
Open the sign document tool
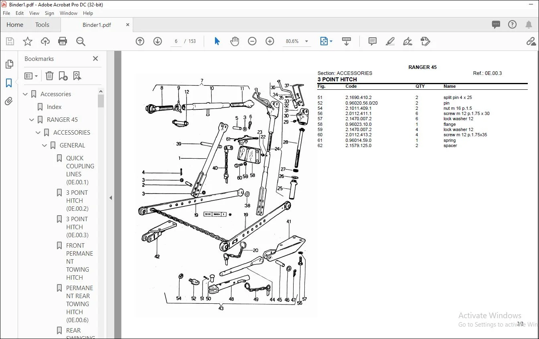click(408, 41)
